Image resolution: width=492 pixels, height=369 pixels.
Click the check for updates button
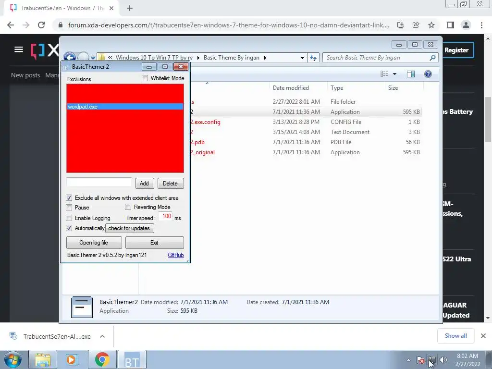(x=129, y=228)
